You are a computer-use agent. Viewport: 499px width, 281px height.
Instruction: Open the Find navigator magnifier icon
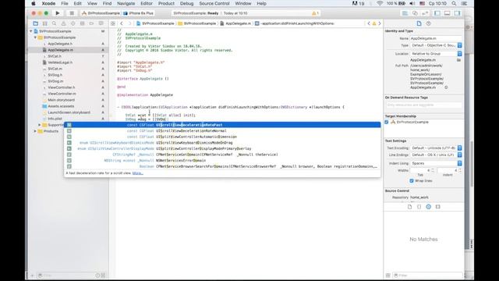(x=54, y=23)
